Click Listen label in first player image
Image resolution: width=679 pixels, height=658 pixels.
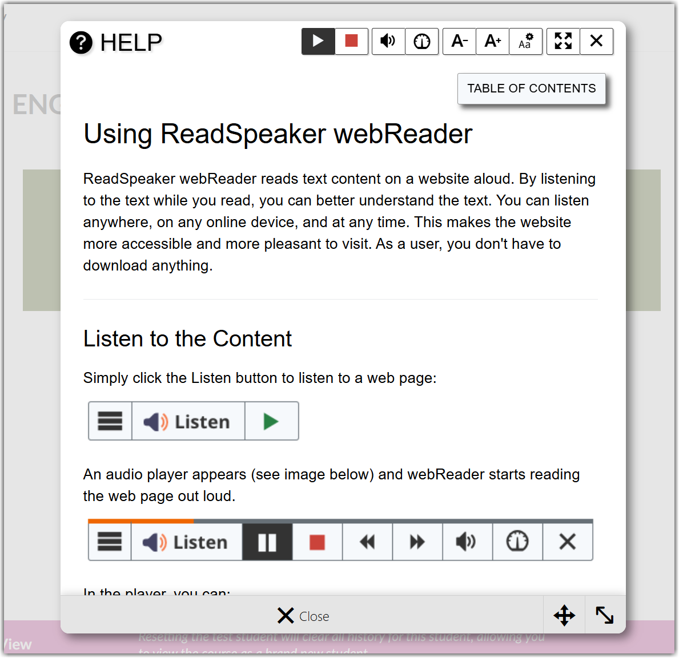click(188, 421)
